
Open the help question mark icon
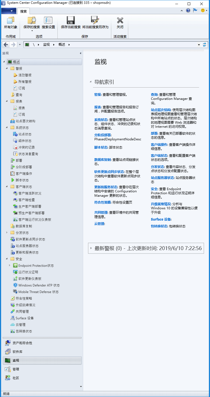(188, 10)
